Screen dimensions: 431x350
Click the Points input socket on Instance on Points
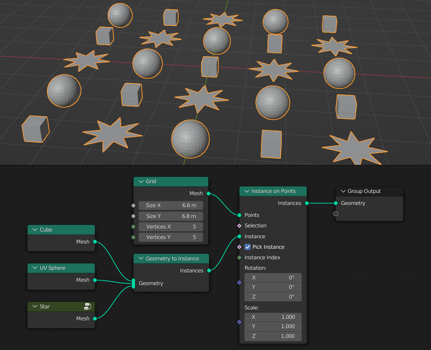(239, 215)
